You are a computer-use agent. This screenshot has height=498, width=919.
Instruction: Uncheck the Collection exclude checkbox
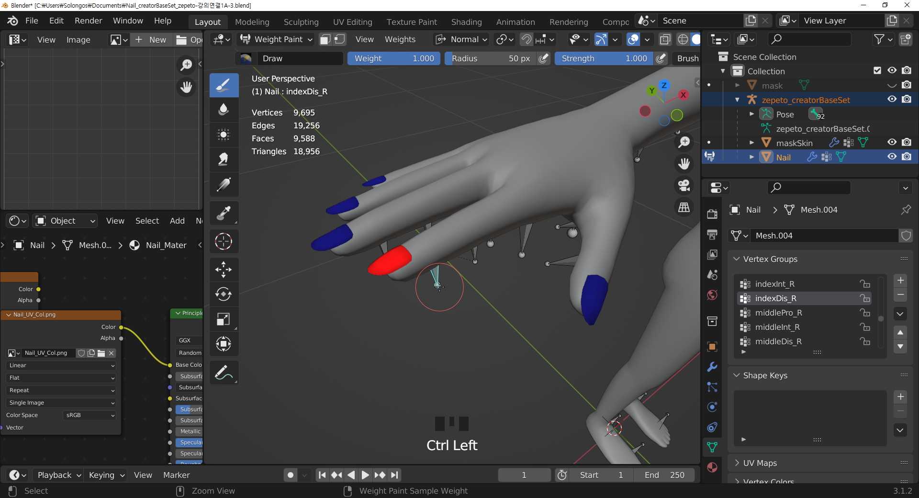tap(877, 70)
